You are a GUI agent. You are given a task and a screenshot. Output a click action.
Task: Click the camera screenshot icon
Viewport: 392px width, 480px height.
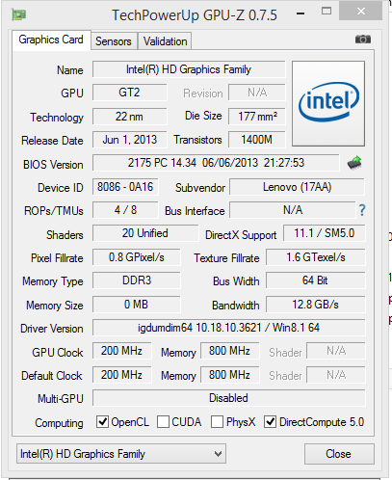pyautogui.click(x=363, y=40)
